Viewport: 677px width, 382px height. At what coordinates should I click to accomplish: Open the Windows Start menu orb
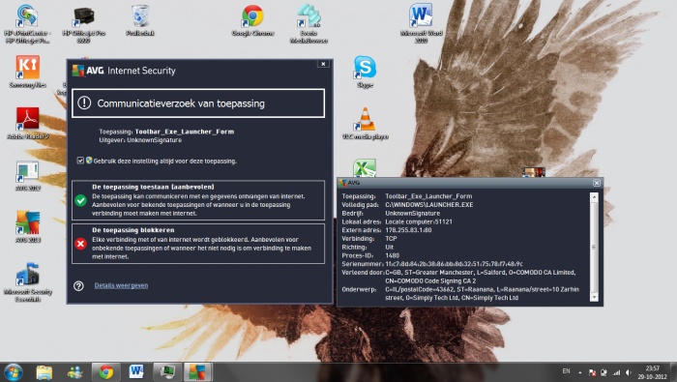coord(13,372)
